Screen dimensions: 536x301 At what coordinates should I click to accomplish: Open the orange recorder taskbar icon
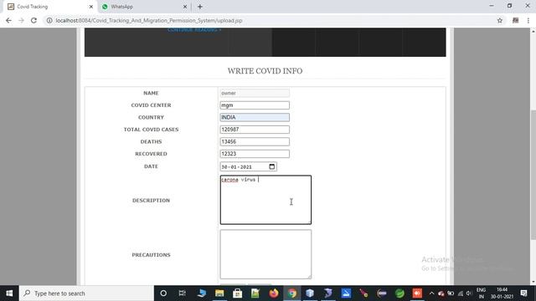click(417, 293)
